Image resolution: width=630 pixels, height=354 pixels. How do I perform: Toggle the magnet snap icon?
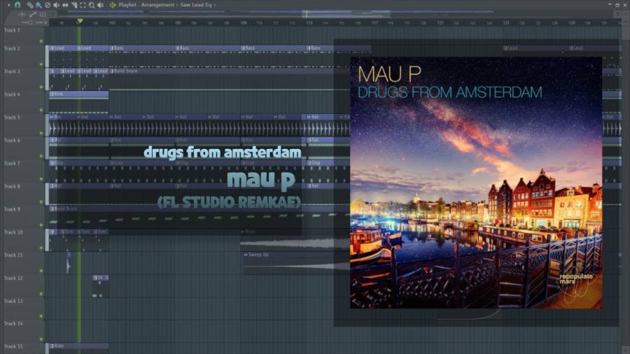tap(17, 5)
